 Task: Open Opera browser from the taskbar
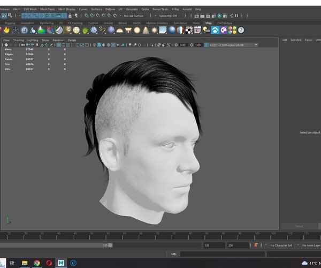coord(49,263)
